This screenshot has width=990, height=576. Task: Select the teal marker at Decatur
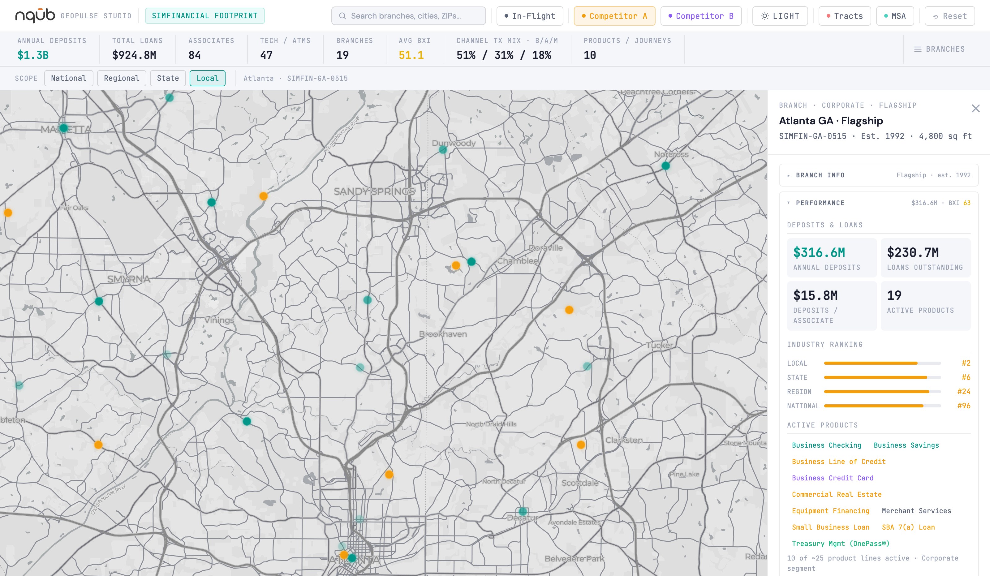523,512
